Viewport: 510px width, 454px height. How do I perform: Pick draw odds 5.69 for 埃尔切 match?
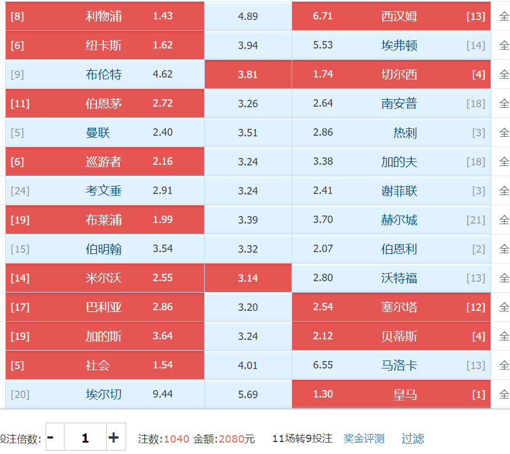pyautogui.click(x=248, y=394)
